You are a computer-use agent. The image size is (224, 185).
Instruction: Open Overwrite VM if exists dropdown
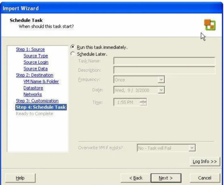166,148
